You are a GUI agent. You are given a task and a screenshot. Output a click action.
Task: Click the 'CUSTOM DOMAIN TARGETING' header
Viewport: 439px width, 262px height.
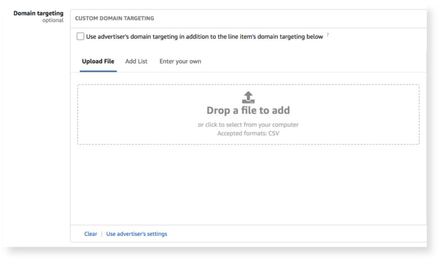point(114,18)
